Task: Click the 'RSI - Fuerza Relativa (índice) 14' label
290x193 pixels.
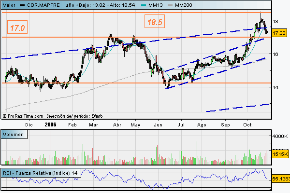Action: pos(40,173)
